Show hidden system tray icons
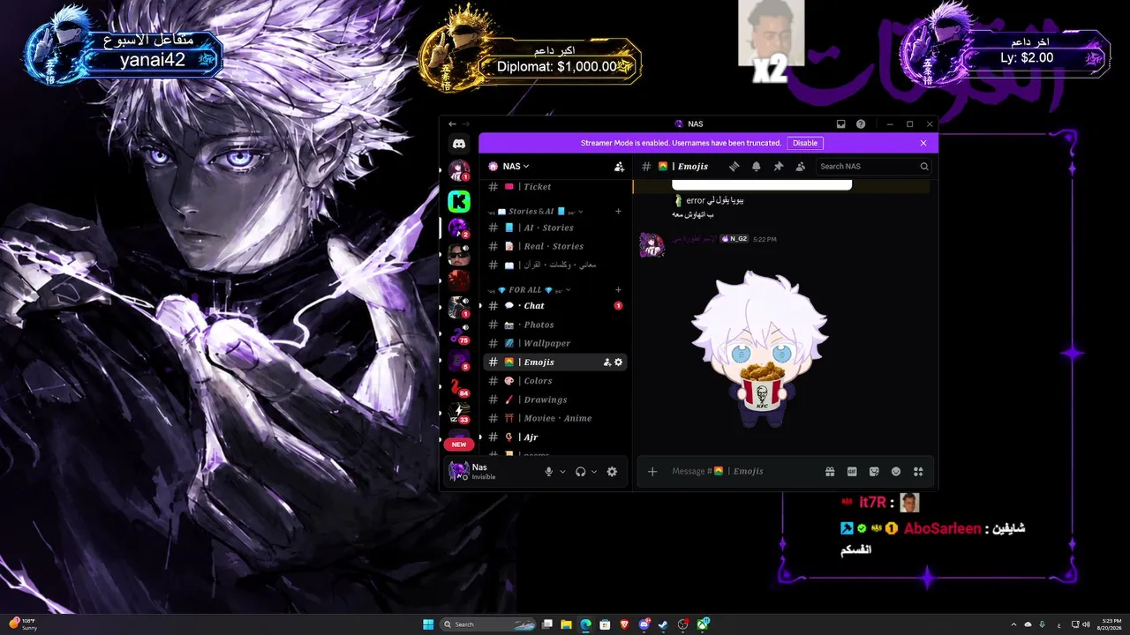Image resolution: width=1130 pixels, height=635 pixels. click(1013, 624)
